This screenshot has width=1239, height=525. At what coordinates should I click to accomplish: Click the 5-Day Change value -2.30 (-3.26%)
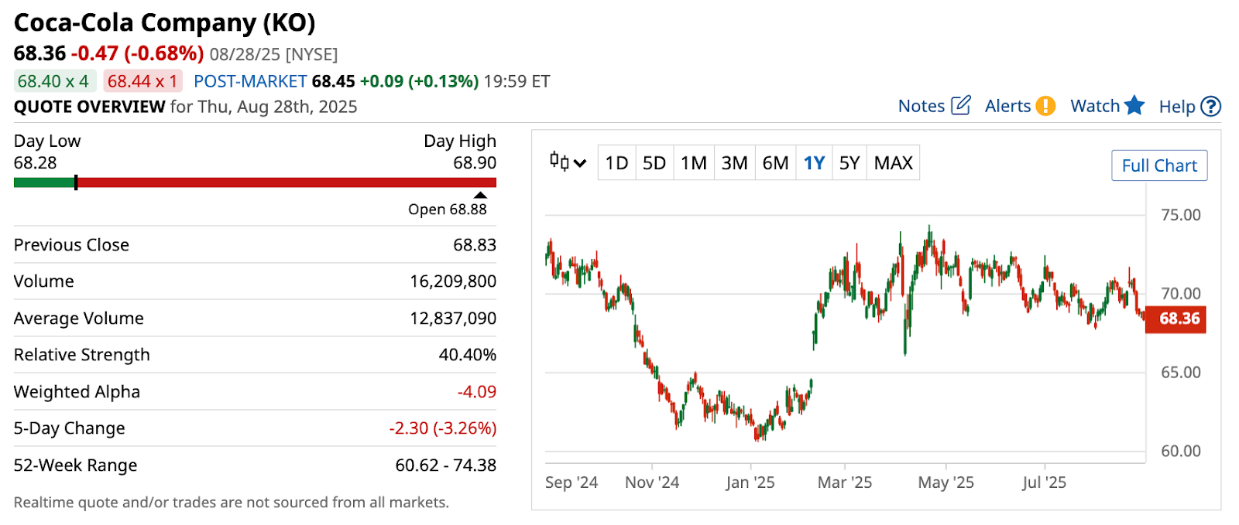[x=442, y=428]
